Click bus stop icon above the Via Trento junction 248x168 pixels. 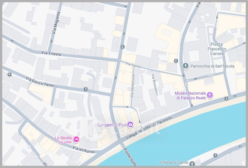pyautogui.click(x=122, y=47)
